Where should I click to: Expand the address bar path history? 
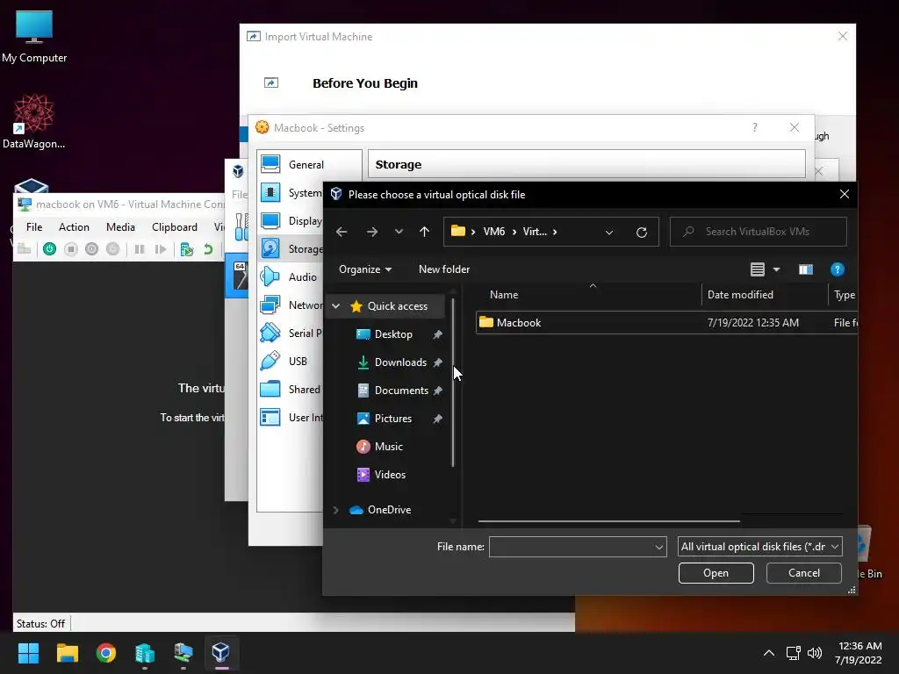(x=609, y=232)
